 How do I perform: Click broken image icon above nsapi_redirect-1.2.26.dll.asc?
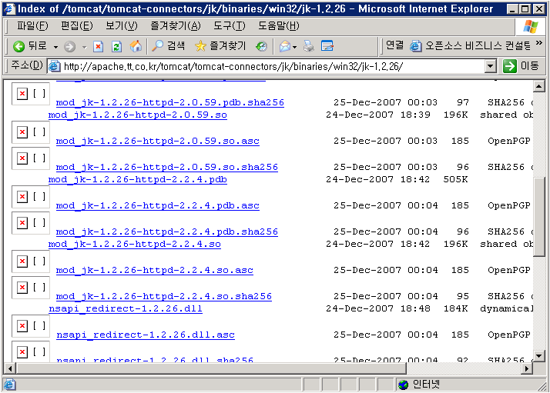(22, 326)
